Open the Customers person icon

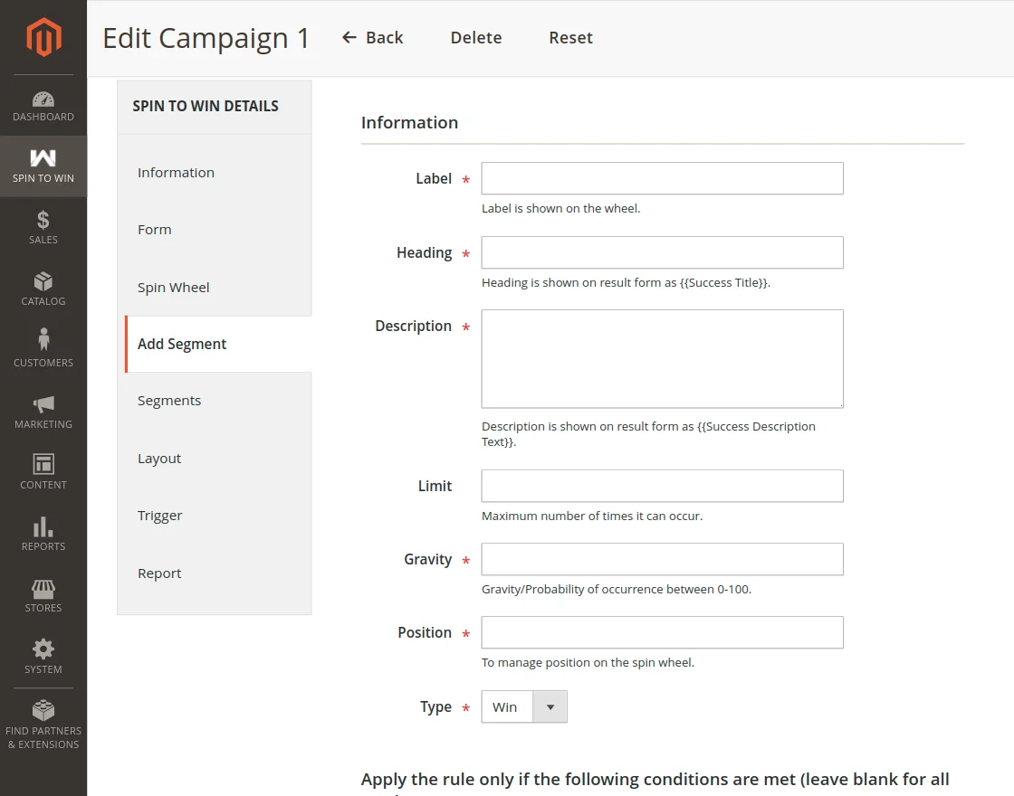tap(43, 340)
